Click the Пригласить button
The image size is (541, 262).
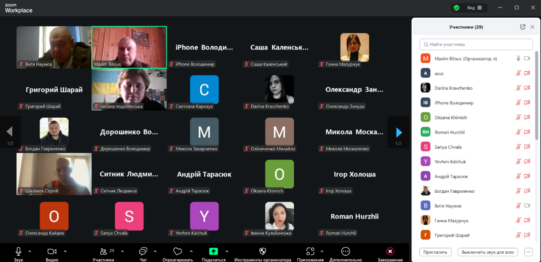click(435, 252)
